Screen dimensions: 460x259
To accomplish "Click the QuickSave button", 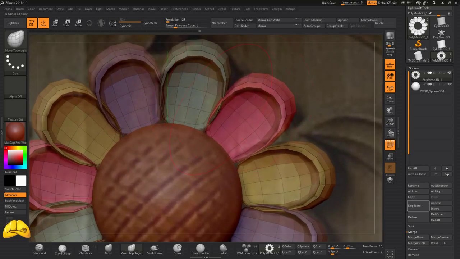I will 329,3.
